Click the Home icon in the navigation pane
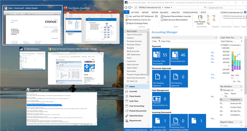The image size is (247, 131). click(127, 87)
